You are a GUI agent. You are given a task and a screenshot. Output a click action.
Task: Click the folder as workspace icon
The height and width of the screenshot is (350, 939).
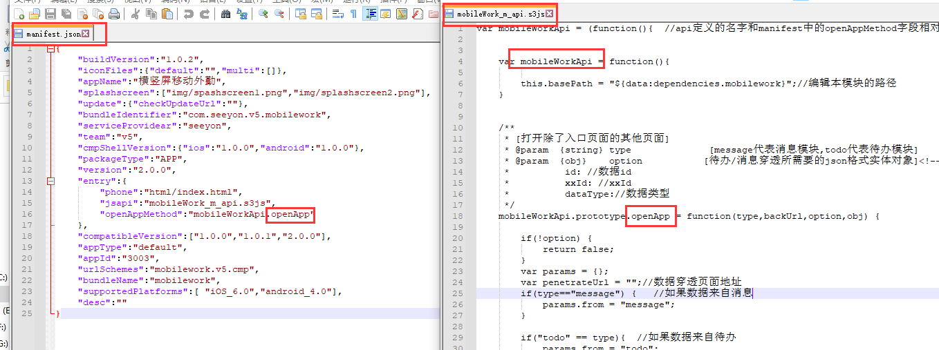434,13
